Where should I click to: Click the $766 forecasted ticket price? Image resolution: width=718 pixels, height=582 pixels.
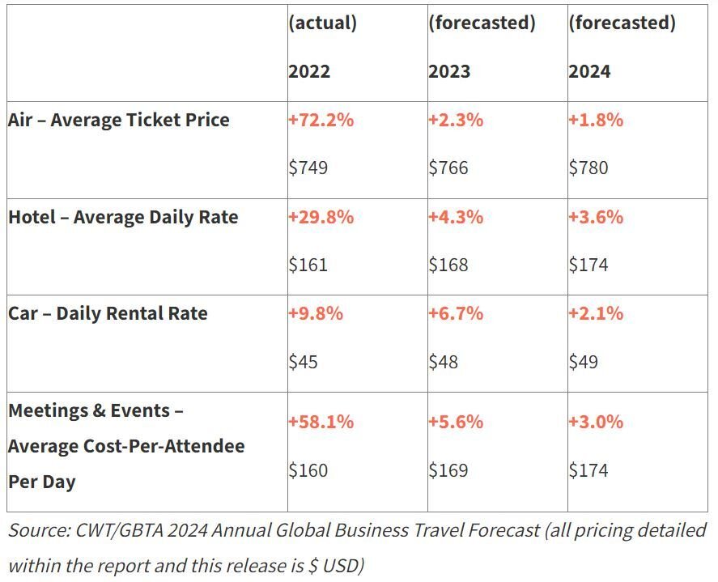448,168
